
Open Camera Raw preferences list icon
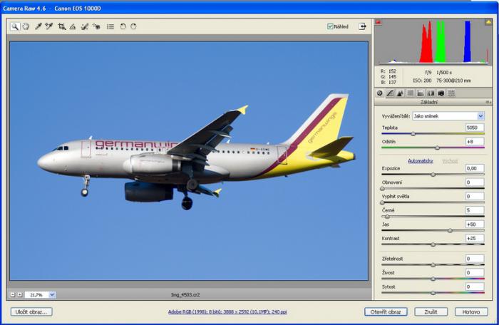[110, 26]
